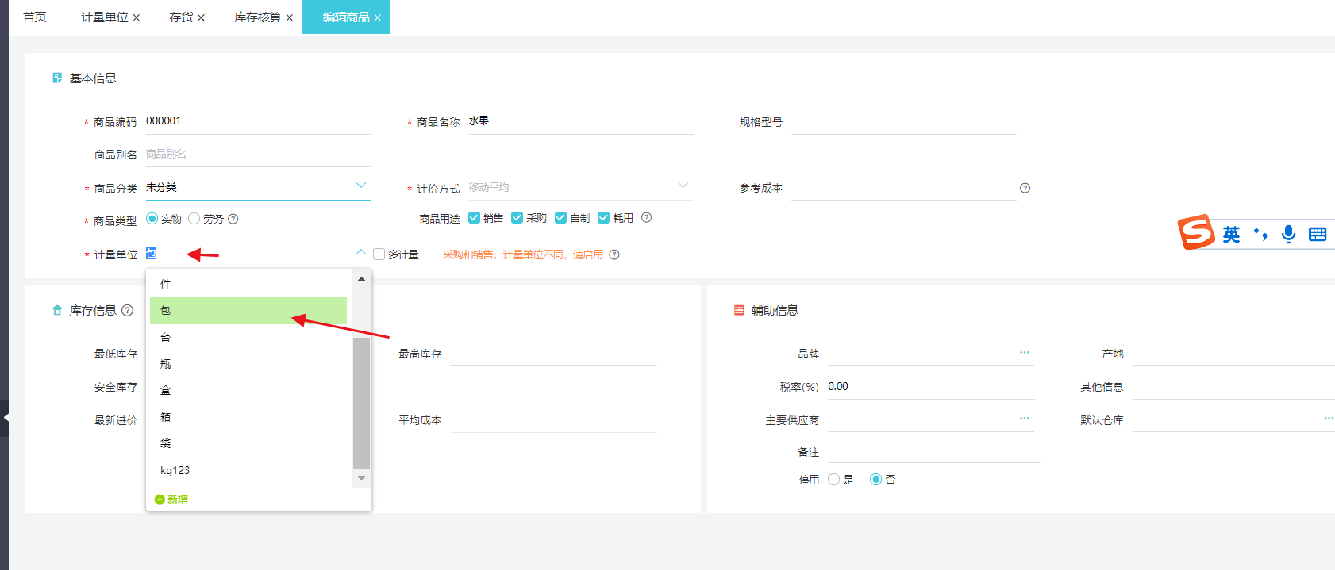This screenshot has height=570, width=1335.
Task: Click help icon after 耗用 checkbox
Action: pos(646,217)
